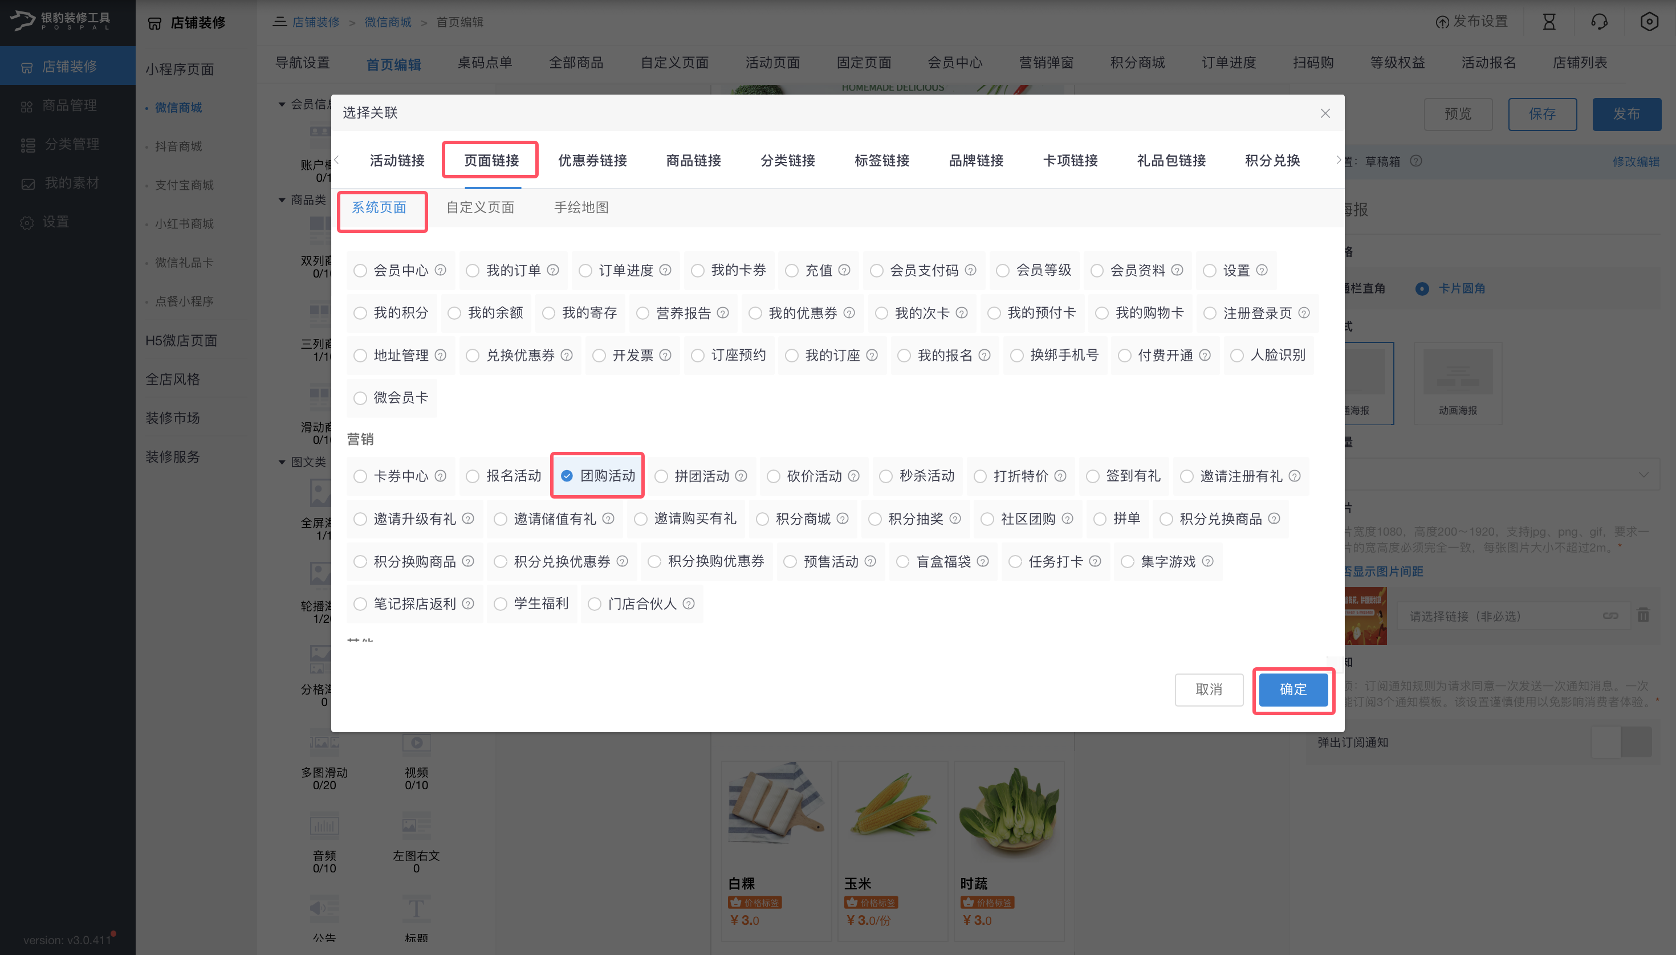Viewport: 1676px width, 955px height.
Task: Toggle the 弹出订阅通知 switch
Action: [1621, 742]
